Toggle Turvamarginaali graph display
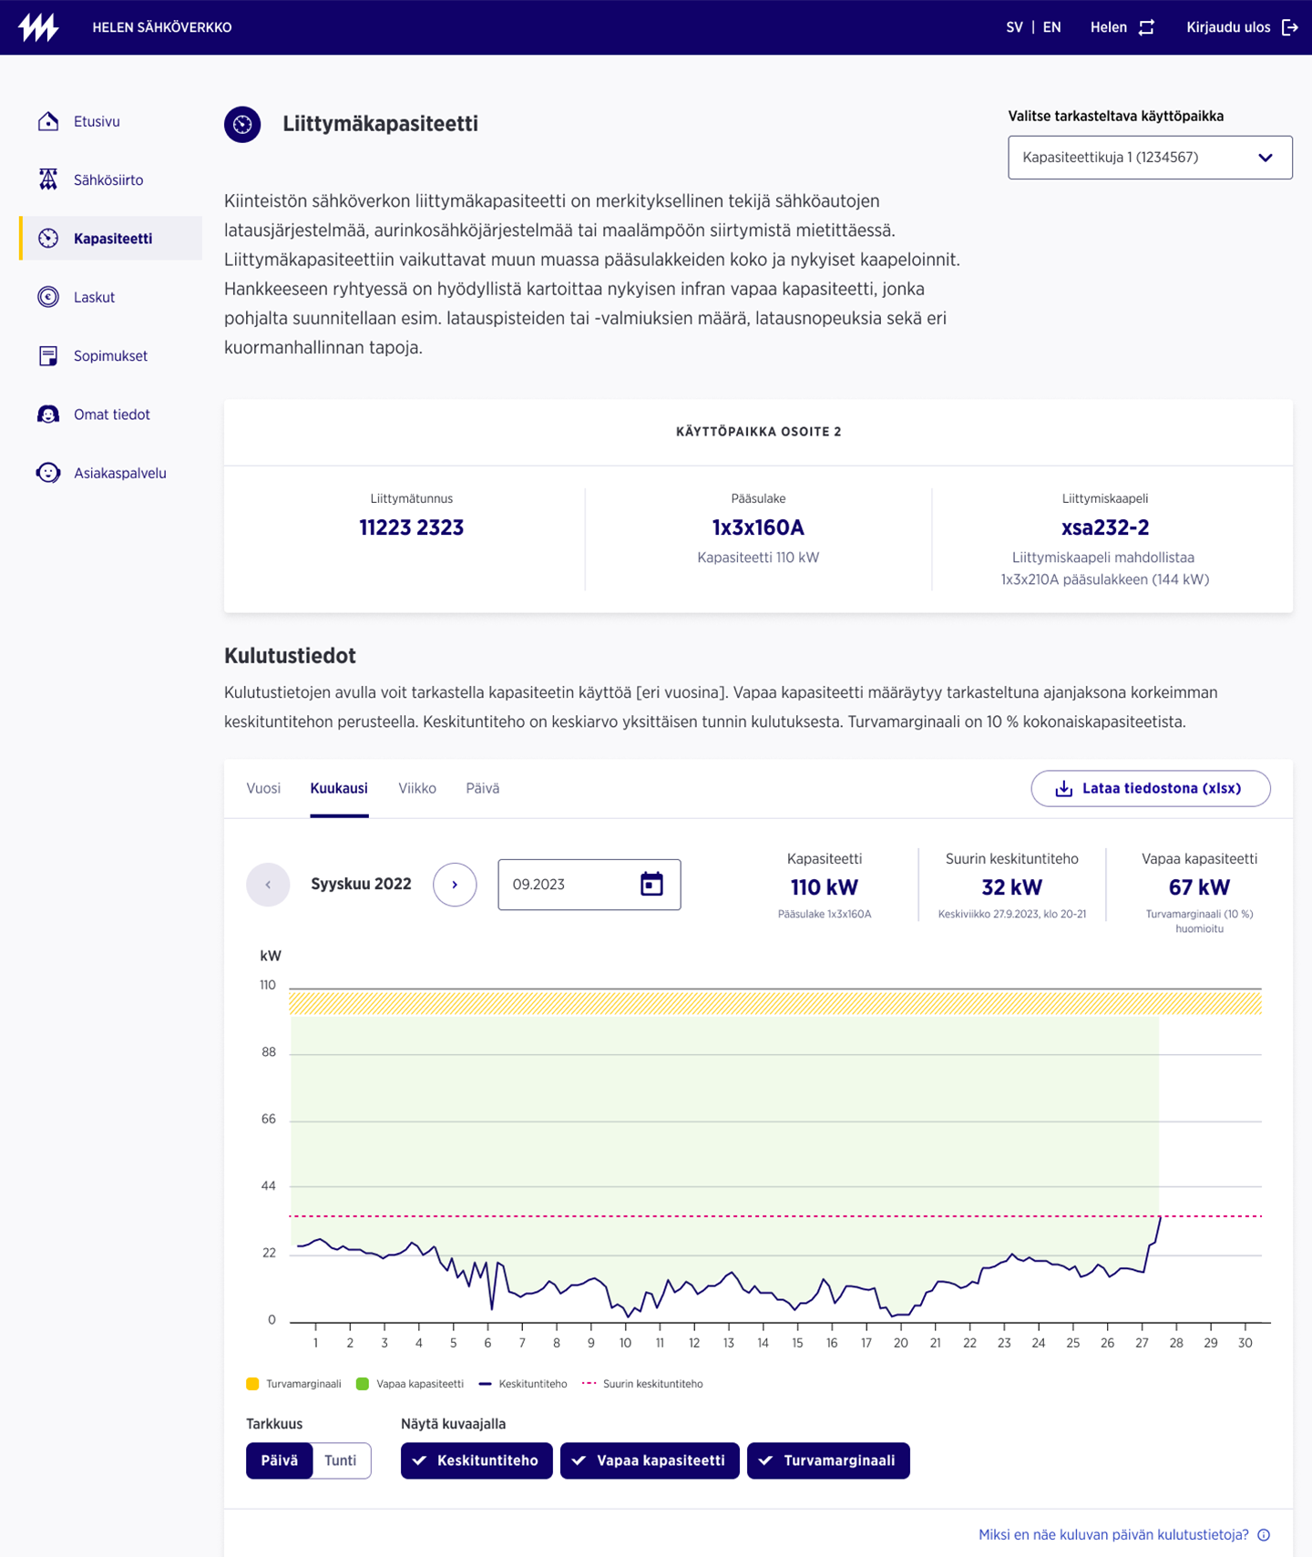Viewport: 1312px width, 1557px height. 828,1460
